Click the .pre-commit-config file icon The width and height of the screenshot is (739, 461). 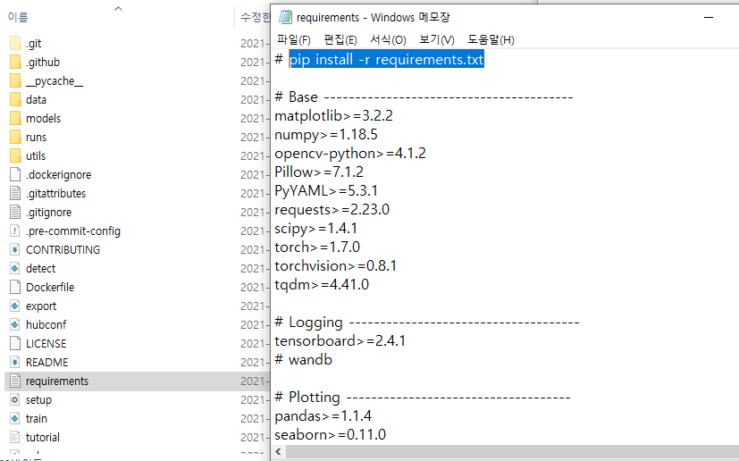pyautogui.click(x=15, y=231)
